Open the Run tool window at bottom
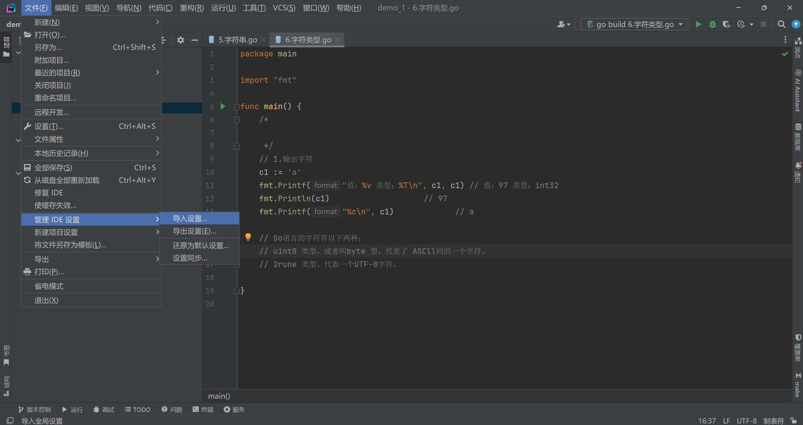Viewport: 803px width, 425px height. (72, 409)
